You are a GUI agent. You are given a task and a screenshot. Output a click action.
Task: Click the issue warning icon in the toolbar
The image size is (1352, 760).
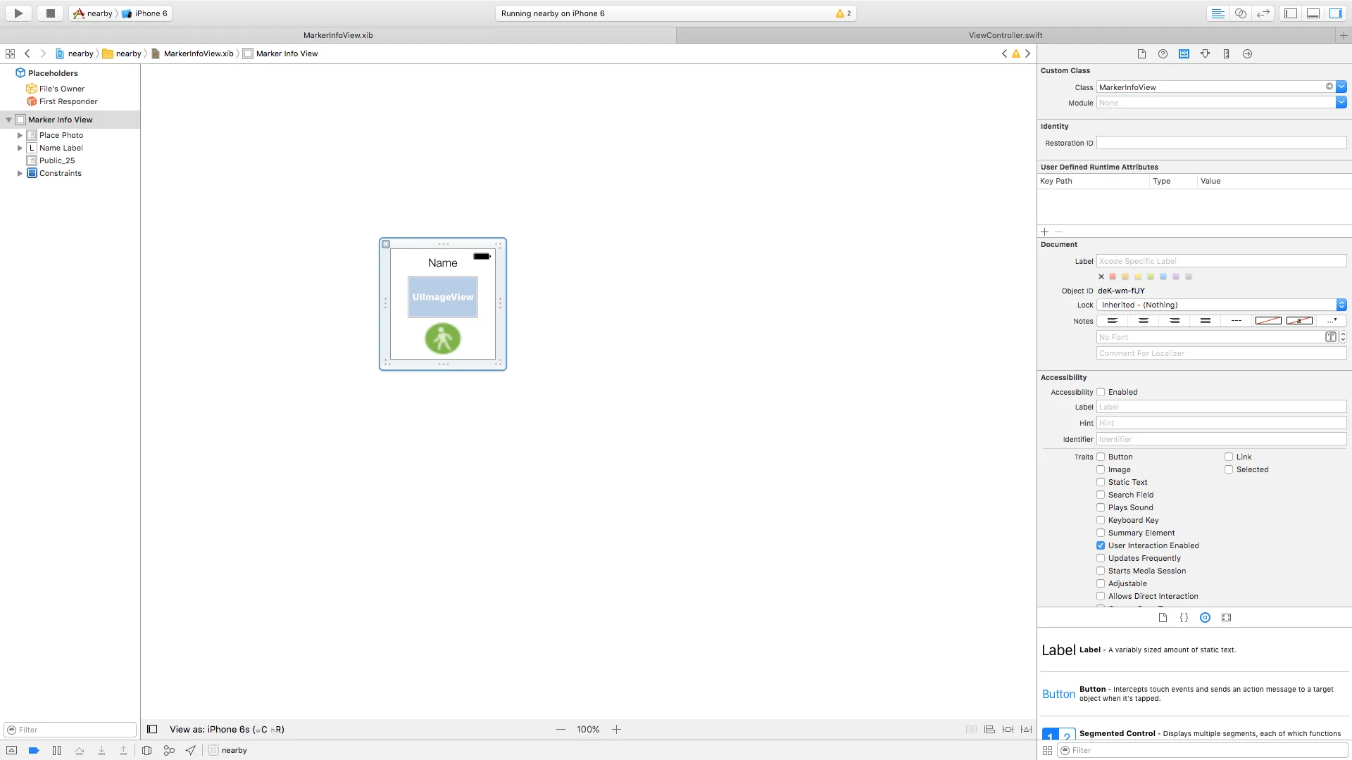click(840, 13)
